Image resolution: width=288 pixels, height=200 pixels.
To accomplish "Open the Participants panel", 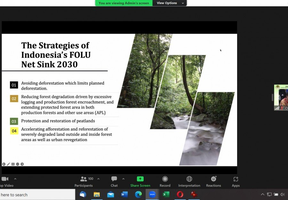I will click(84, 180).
